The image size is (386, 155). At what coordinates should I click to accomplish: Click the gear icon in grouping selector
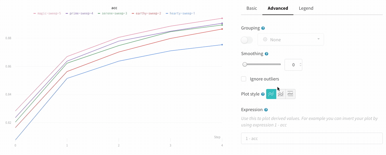click(x=265, y=39)
